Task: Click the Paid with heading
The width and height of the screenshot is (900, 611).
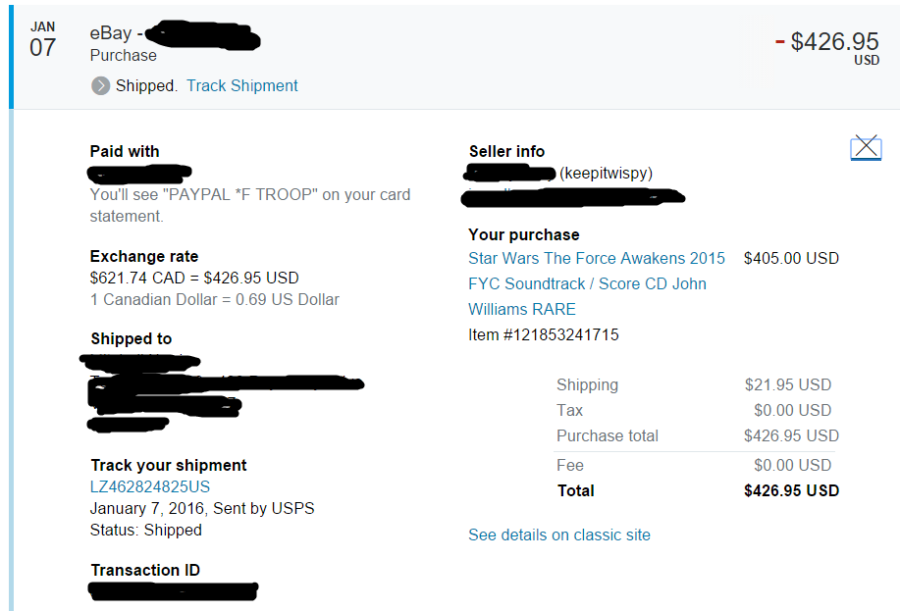Action: pos(125,151)
